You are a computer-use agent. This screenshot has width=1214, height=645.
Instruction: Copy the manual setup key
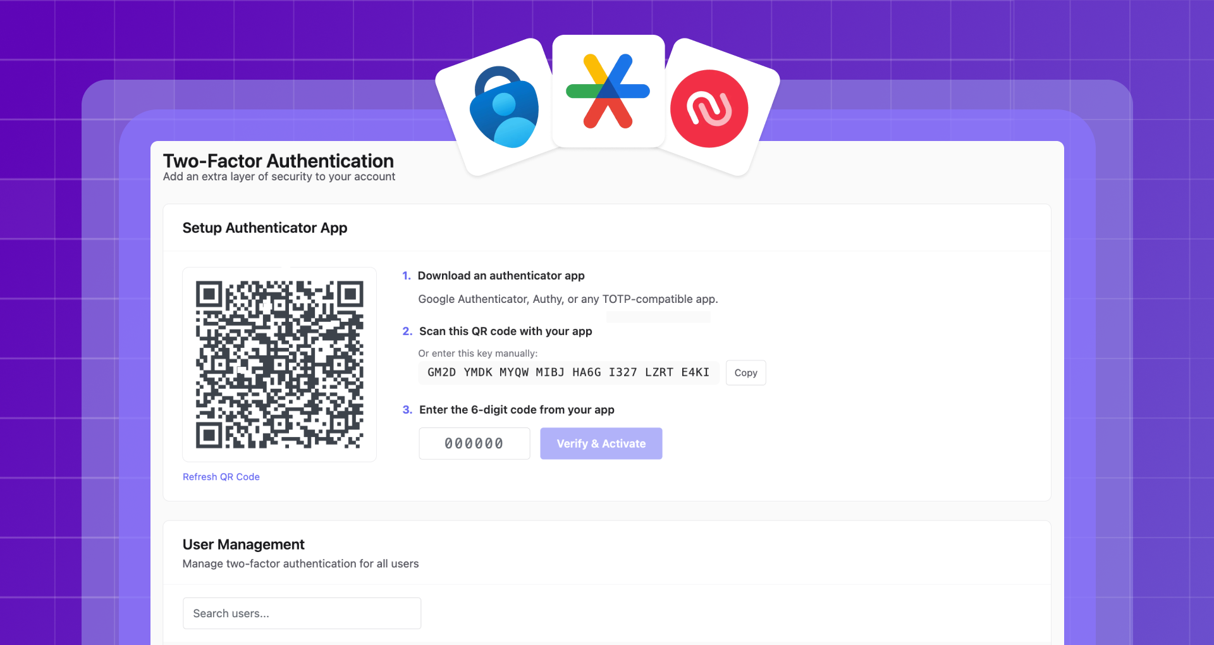click(x=745, y=372)
